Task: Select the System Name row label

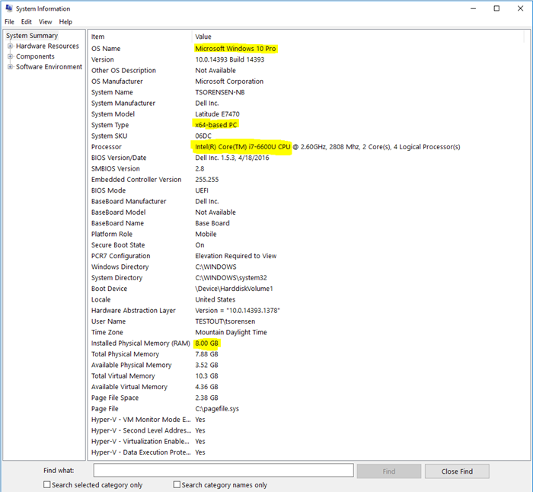Action: tap(112, 92)
